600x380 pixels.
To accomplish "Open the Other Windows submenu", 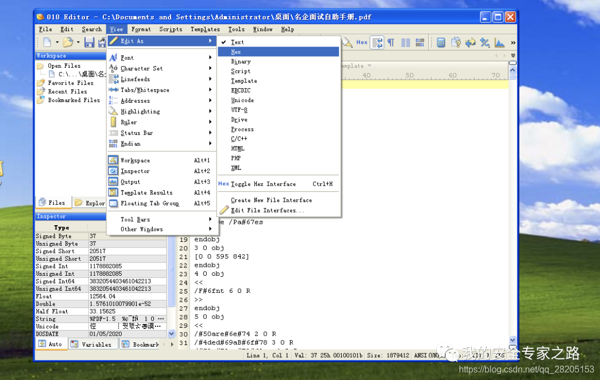I will click(x=161, y=229).
